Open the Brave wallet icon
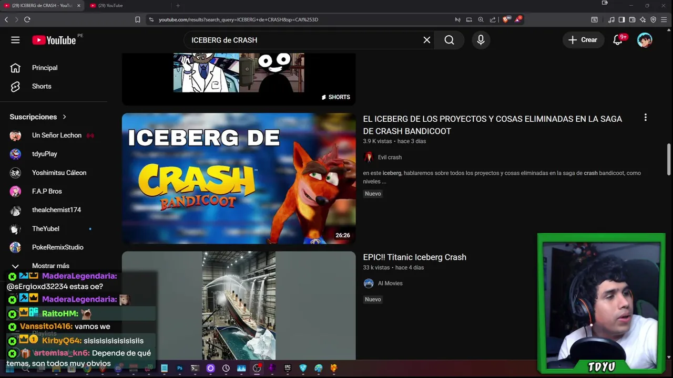The height and width of the screenshot is (378, 673). pyautogui.click(x=632, y=19)
